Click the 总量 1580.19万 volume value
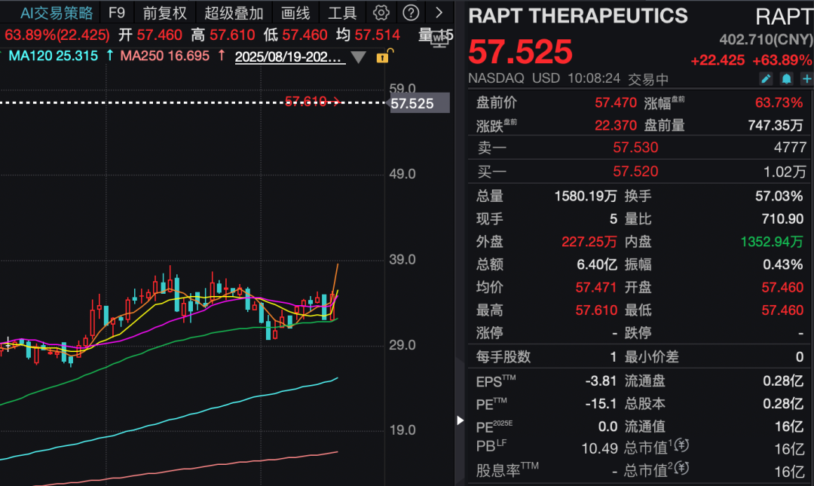814x486 pixels. tap(586, 196)
